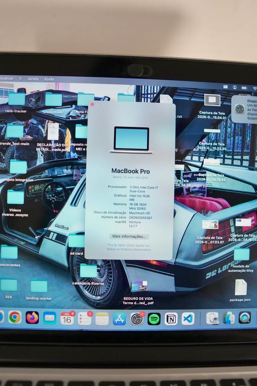
Task: Open the Ajuda menu
Action: (x=49, y=79)
